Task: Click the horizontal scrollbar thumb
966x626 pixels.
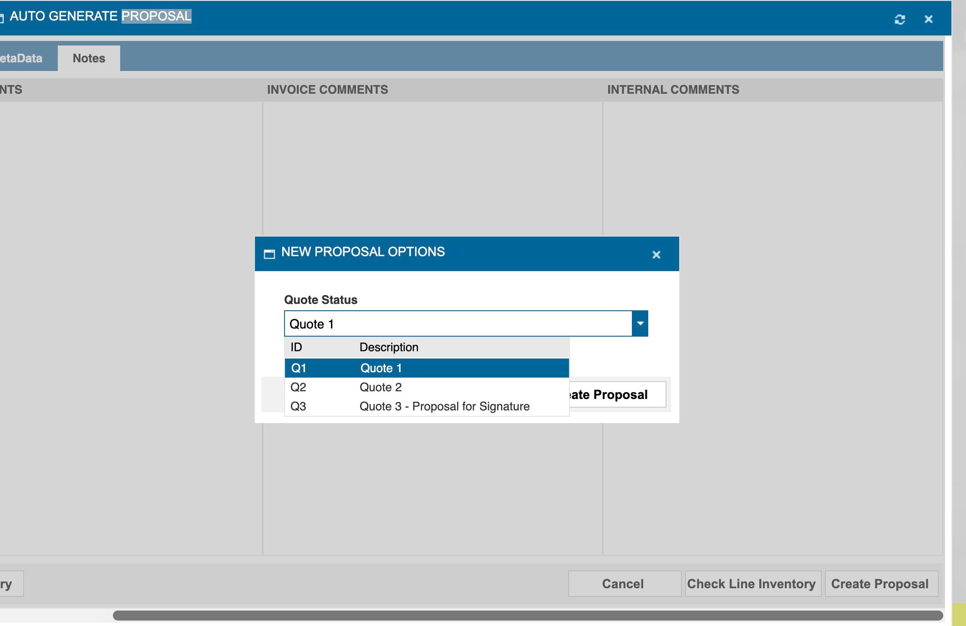Action: click(x=528, y=616)
